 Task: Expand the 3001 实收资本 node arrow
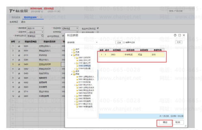point(75,58)
